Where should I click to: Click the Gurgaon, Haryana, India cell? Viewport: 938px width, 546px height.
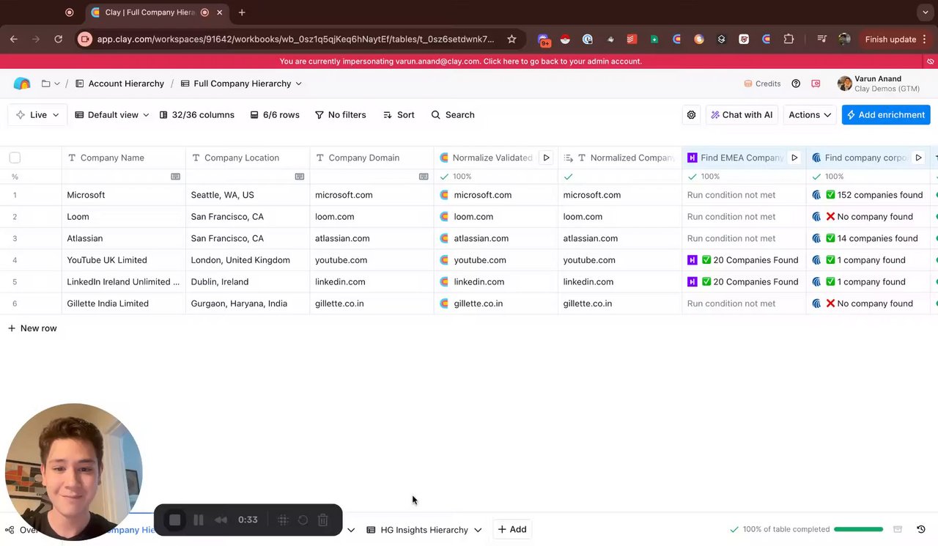(x=248, y=303)
